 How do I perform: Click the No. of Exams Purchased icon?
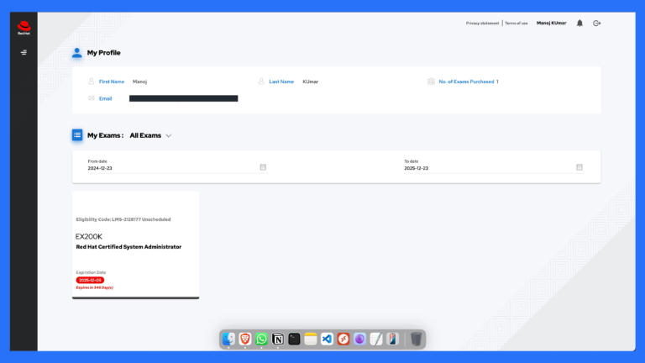coord(431,82)
